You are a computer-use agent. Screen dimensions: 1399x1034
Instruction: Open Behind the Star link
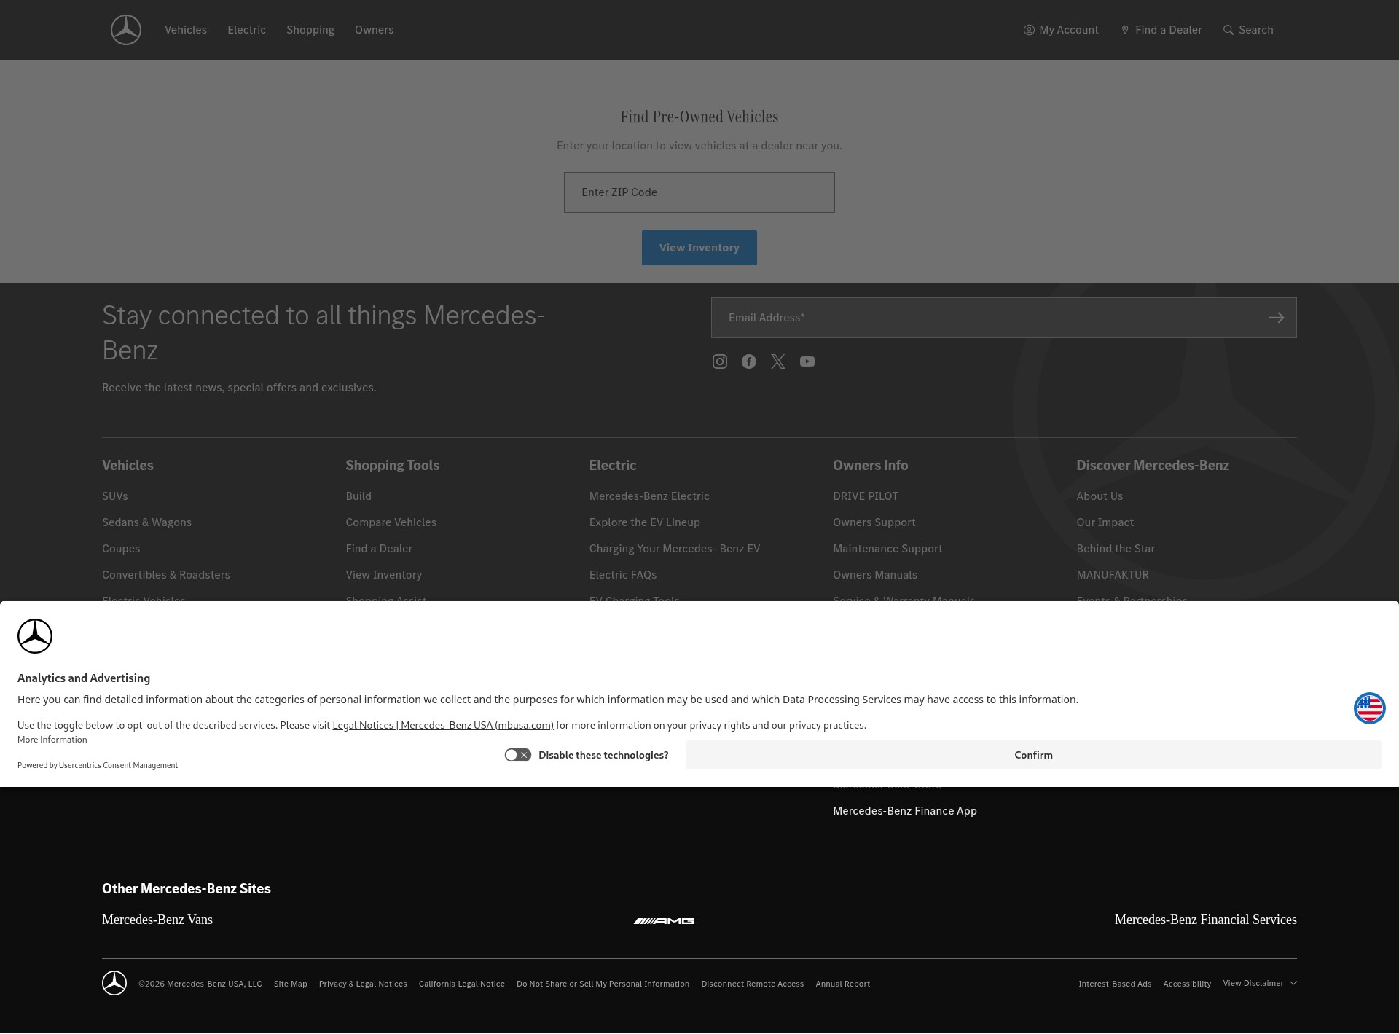1116,549
